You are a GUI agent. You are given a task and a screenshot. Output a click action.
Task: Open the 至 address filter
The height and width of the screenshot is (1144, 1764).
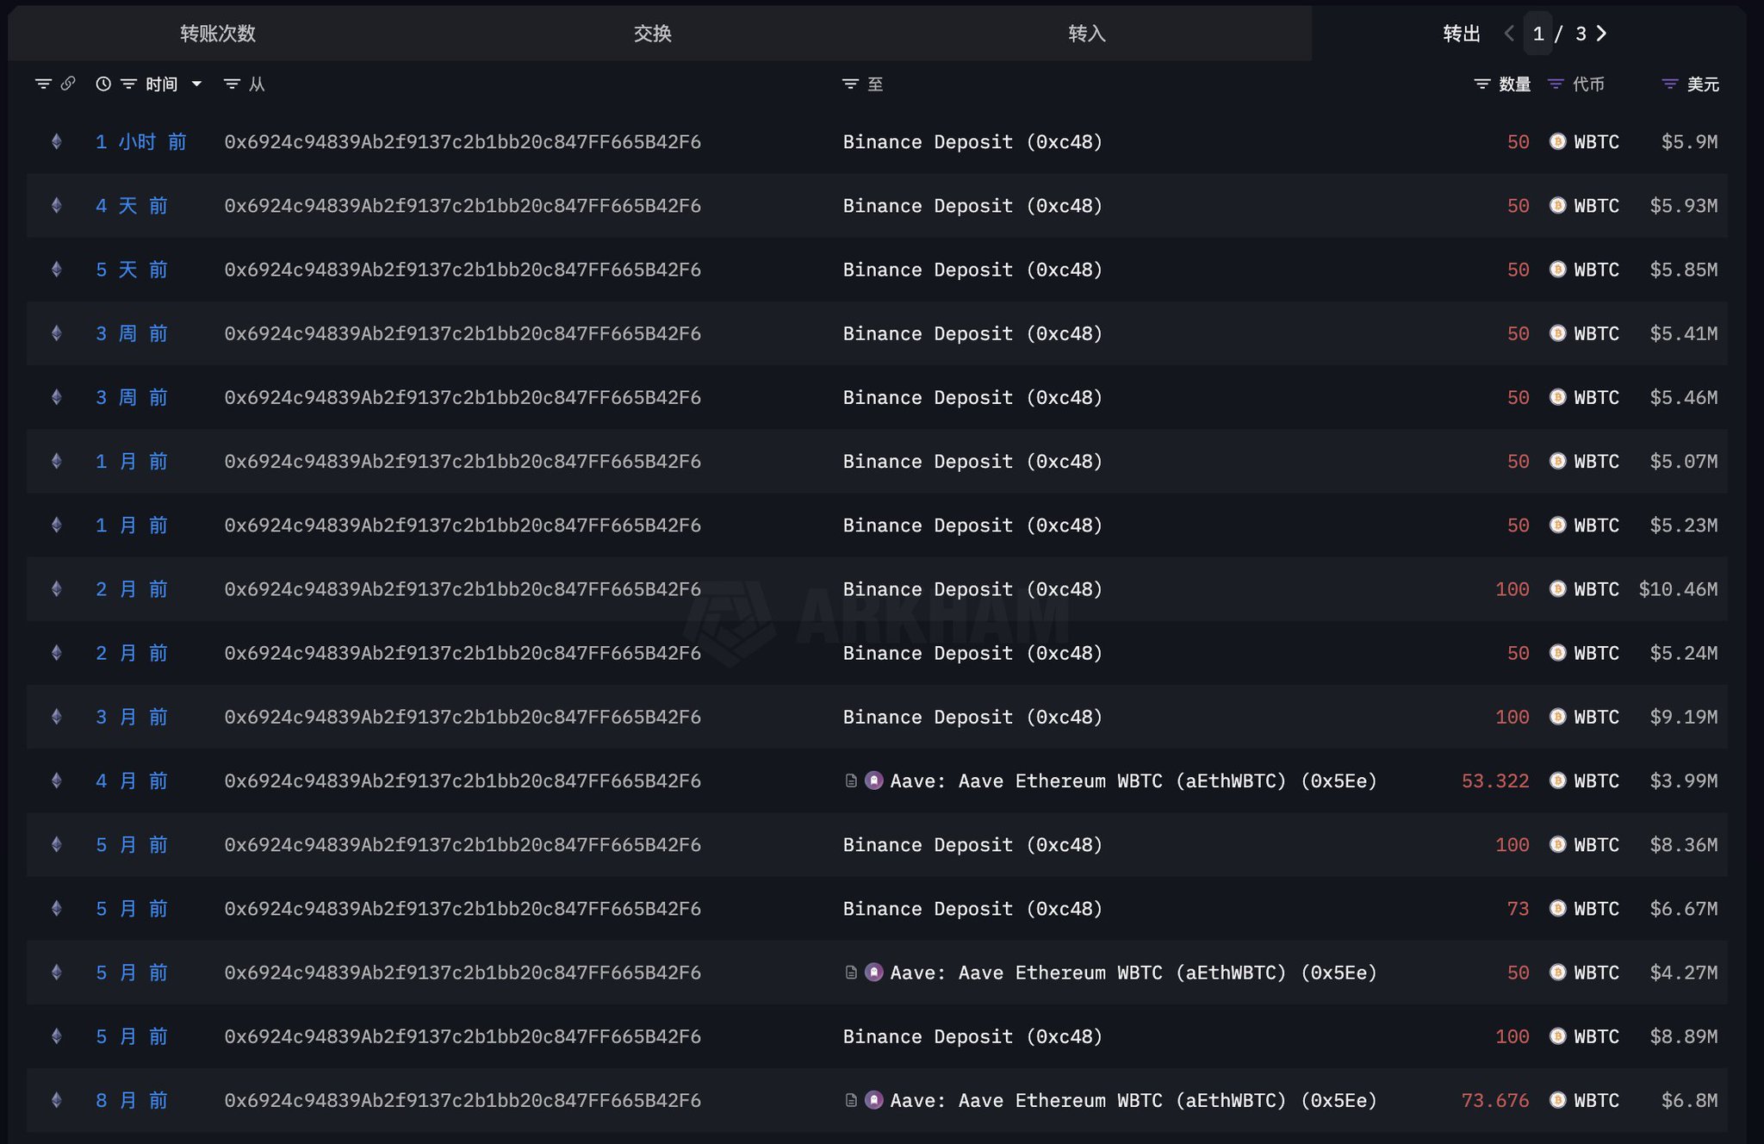click(x=850, y=84)
